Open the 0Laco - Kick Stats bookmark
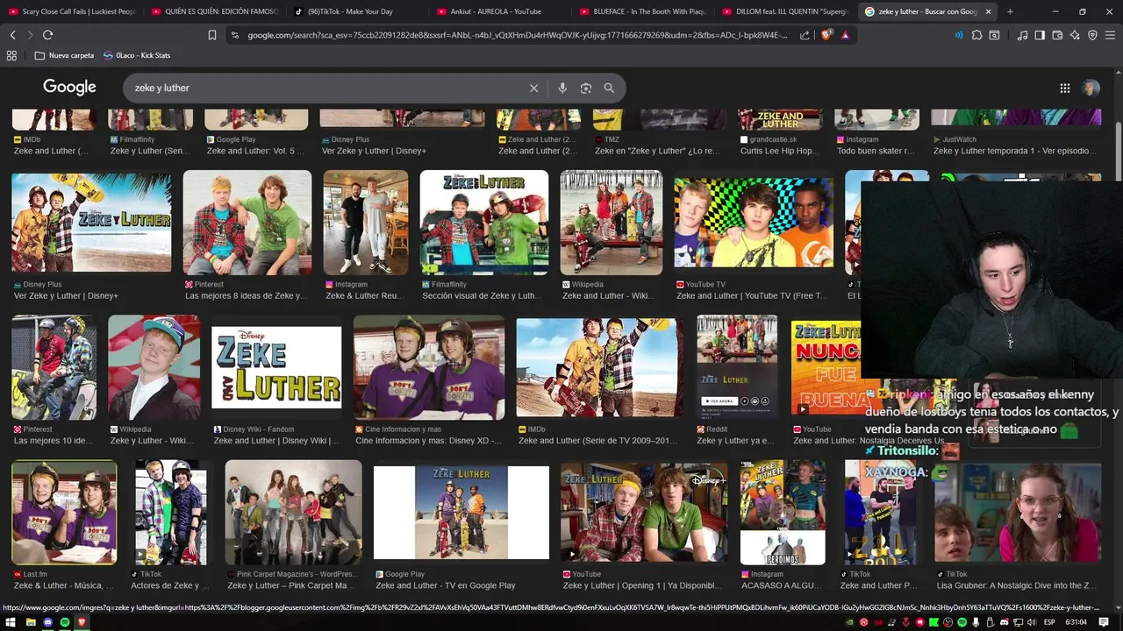Image resolution: width=1123 pixels, height=631 pixels. tap(137, 55)
